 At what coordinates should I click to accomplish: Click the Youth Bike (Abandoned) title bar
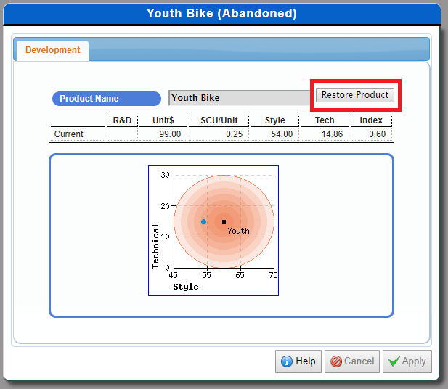(x=221, y=14)
